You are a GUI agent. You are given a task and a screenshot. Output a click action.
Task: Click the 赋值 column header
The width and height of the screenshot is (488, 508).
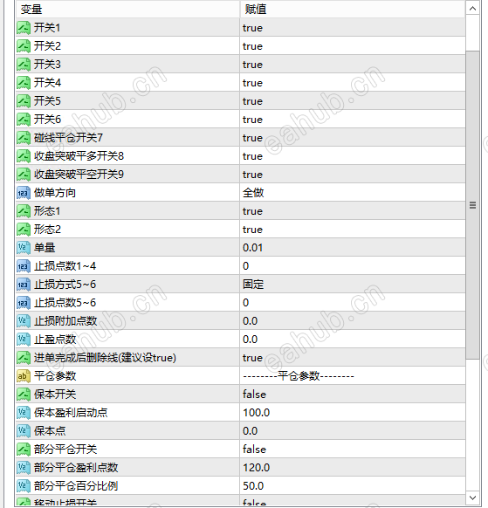tap(353, 9)
